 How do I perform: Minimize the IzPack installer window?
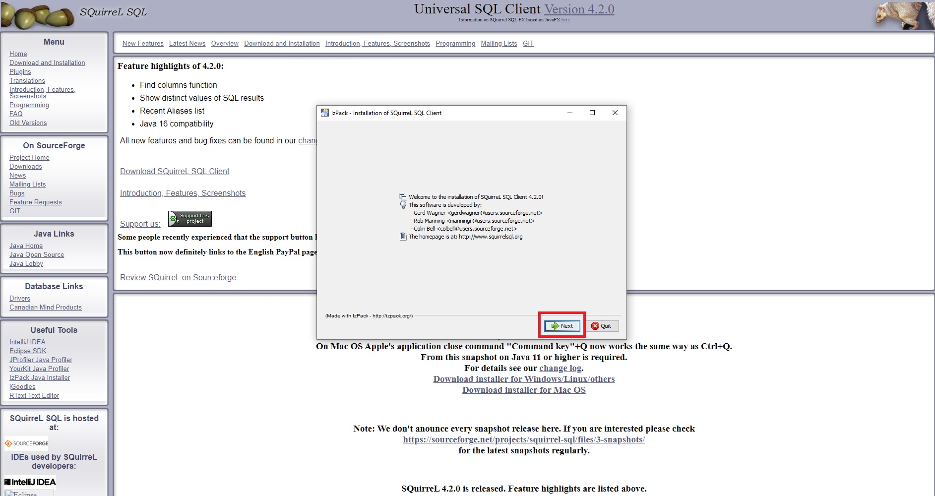pyautogui.click(x=570, y=113)
